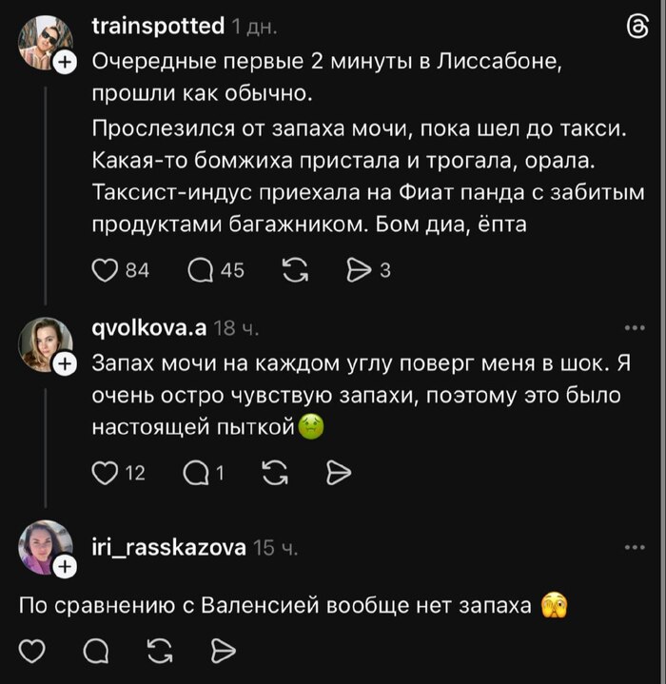Open more options for iri_rasskazova's comment
This screenshot has width=666, height=684.
pos(634,547)
